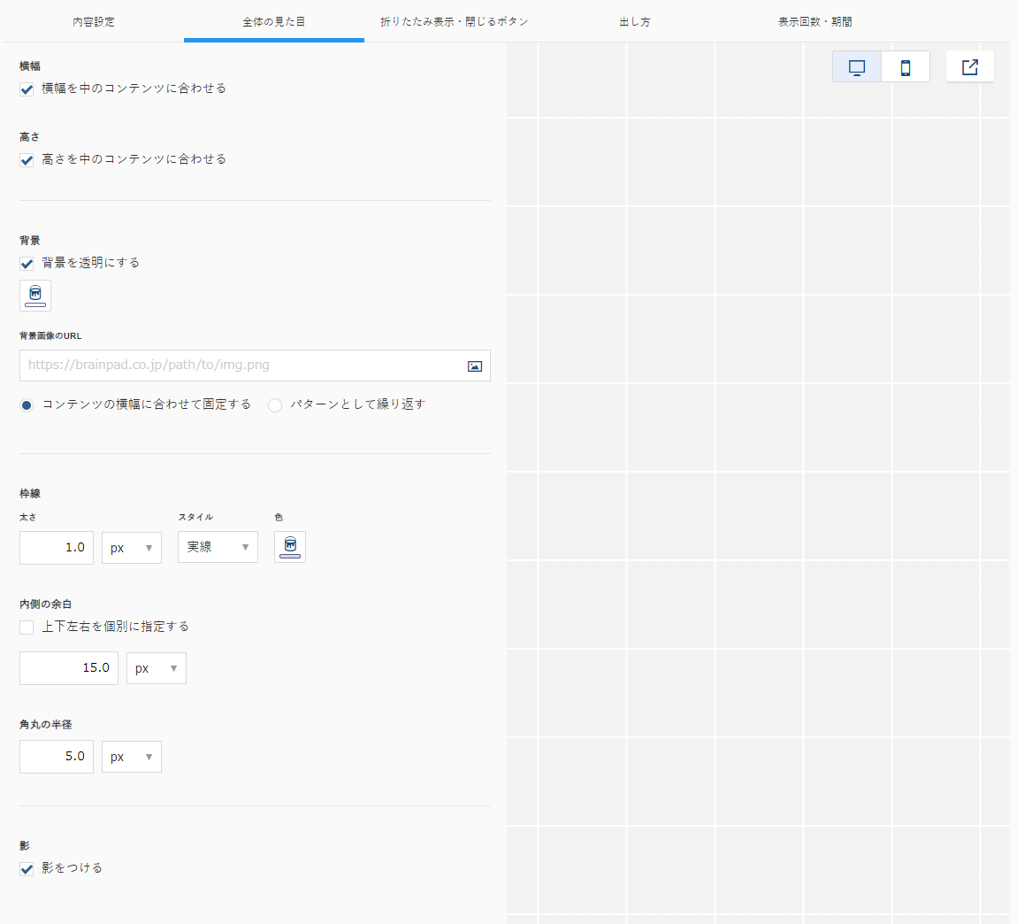Viewport: 1017px width, 924px height.
Task: Switch to desktop preview mode
Action: coord(857,67)
